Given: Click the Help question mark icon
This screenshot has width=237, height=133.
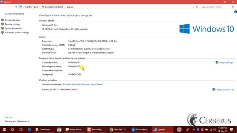Looking at the screenshot, I should pos(236,12).
